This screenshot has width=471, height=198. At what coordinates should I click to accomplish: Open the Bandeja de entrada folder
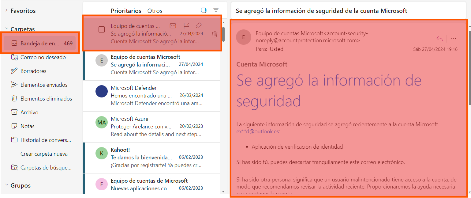40,43
